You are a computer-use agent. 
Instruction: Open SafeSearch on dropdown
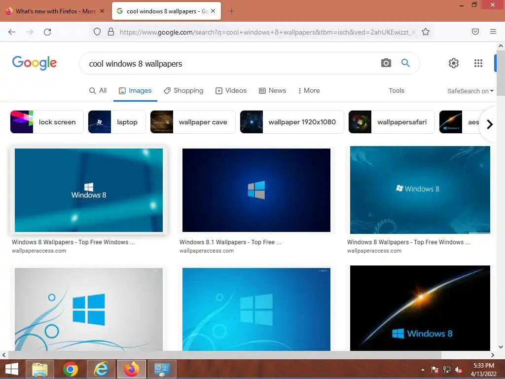coord(470,91)
